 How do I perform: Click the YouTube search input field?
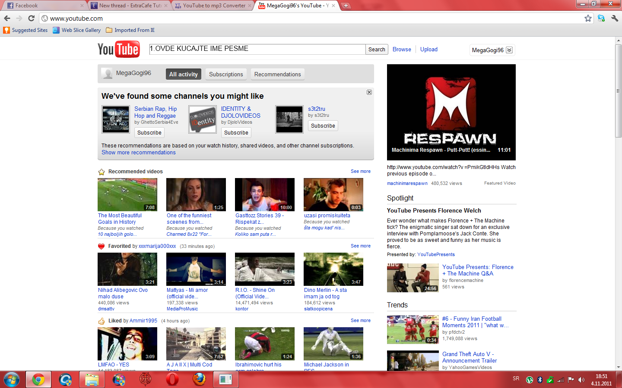[257, 49]
